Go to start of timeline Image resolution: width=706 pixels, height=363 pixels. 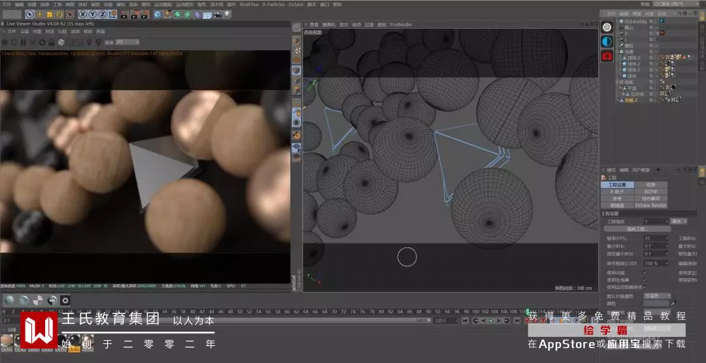tap(465, 321)
